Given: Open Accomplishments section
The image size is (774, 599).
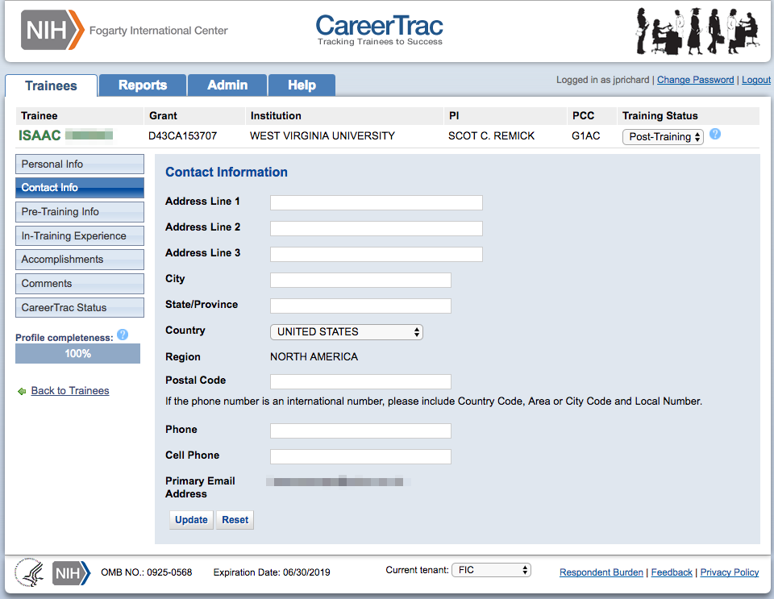Looking at the screenshot, I should tap(80, 260).
